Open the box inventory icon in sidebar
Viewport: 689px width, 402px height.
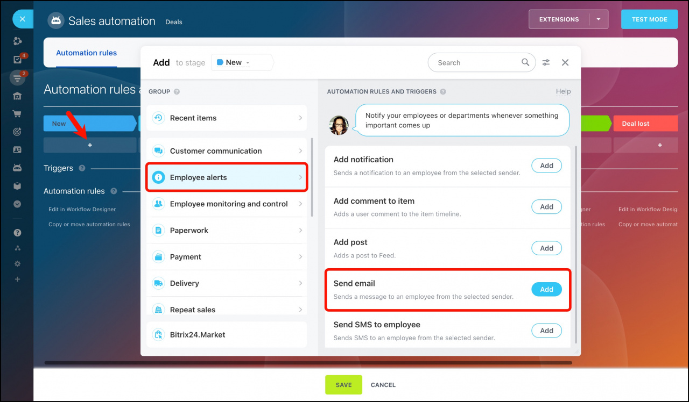coord(18,186)
